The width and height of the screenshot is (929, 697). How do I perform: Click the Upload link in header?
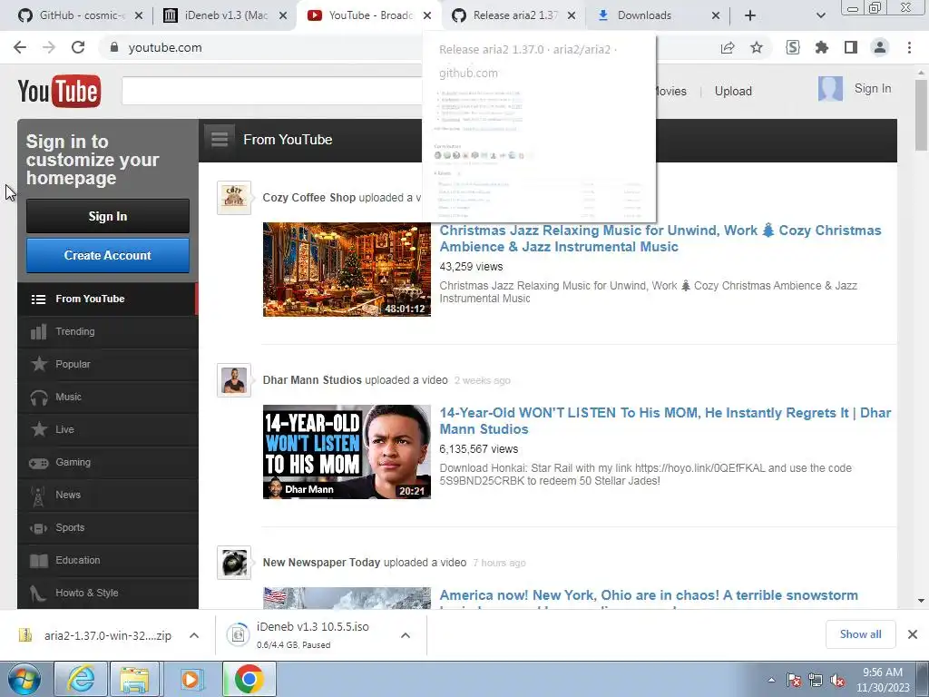click(x=733, y=91)
